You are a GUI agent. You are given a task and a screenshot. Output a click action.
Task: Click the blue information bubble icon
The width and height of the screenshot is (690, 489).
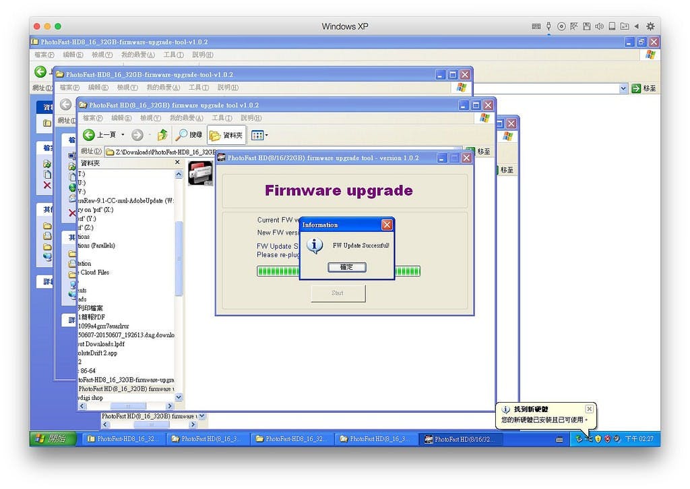point(314,246)
